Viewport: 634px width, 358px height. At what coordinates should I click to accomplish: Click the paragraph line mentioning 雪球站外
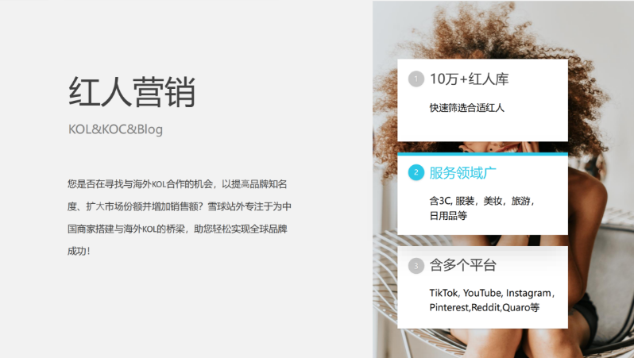pos(180,206)
